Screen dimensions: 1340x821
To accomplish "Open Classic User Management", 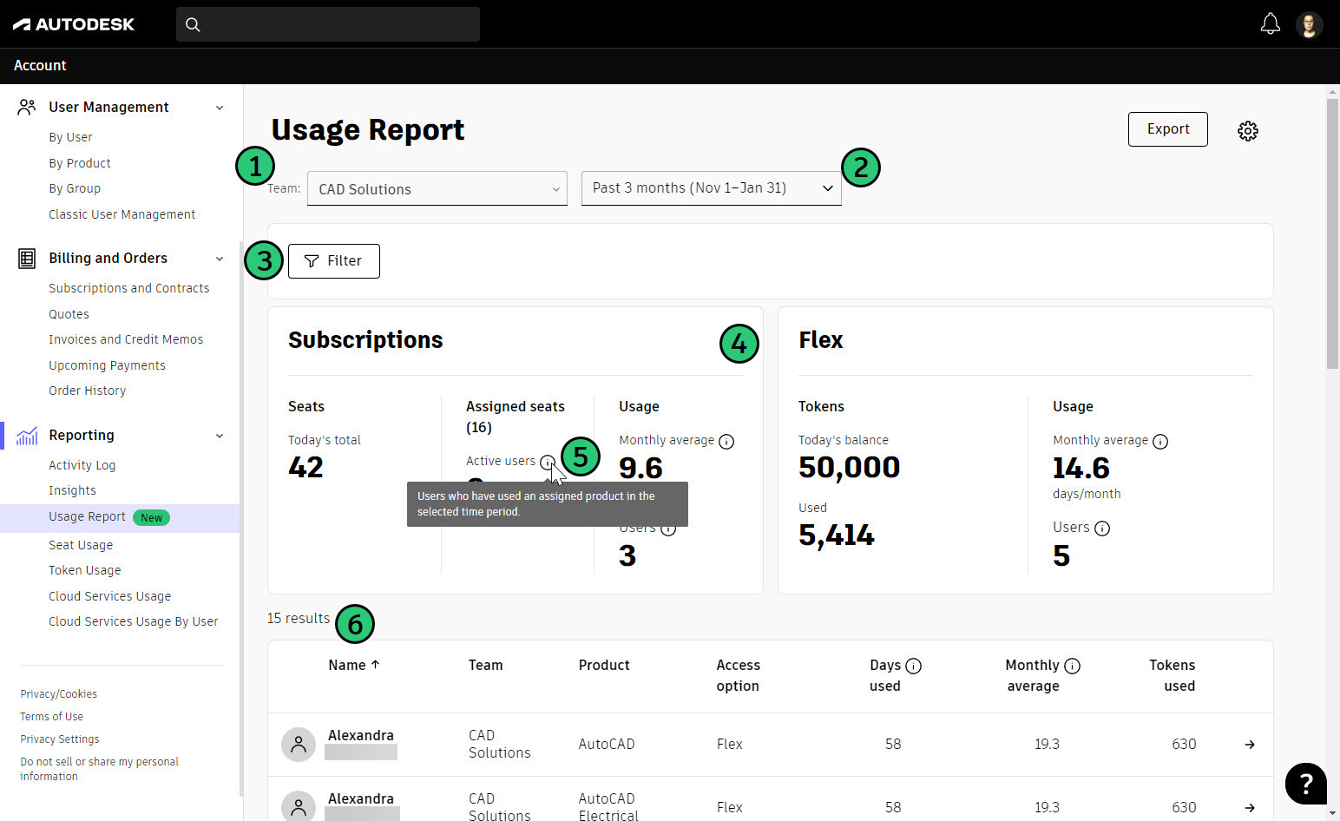I will (x=122, y=214).
